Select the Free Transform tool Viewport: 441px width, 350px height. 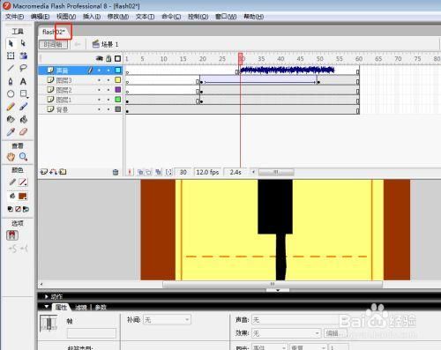click(x=11, y=56)
